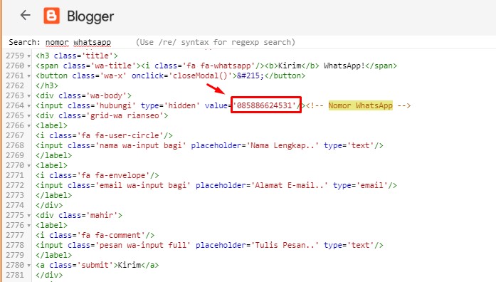Click 'email wa-input bagi' class value

coord(142,185)
